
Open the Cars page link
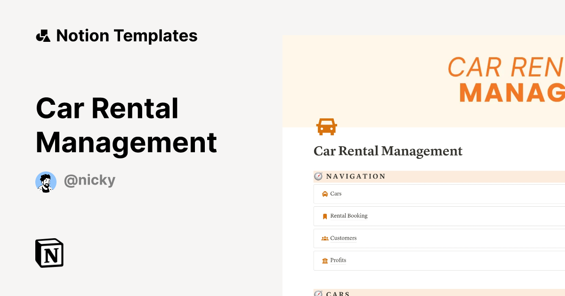tap(336, 194)
